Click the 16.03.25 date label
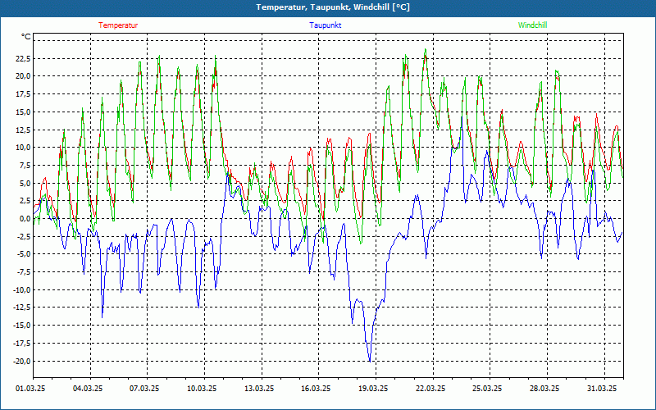656x410 pixels. (x=316, y=389)
